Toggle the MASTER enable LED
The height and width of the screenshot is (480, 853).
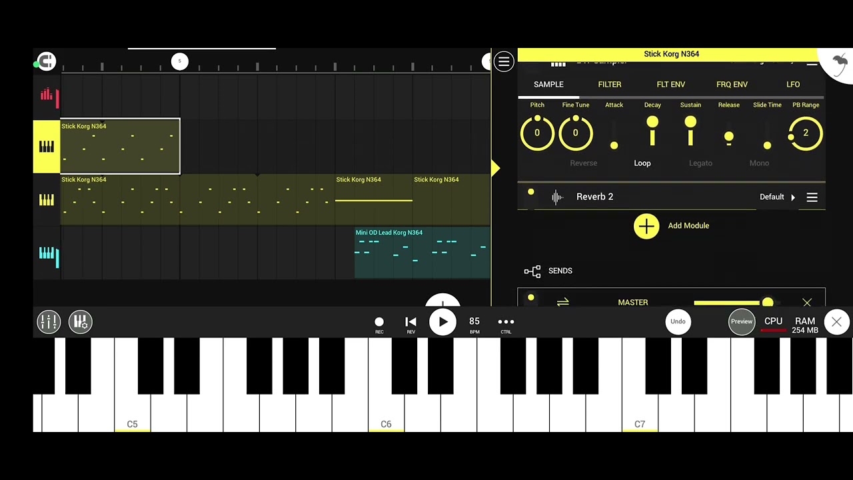[x=530, y=297]
